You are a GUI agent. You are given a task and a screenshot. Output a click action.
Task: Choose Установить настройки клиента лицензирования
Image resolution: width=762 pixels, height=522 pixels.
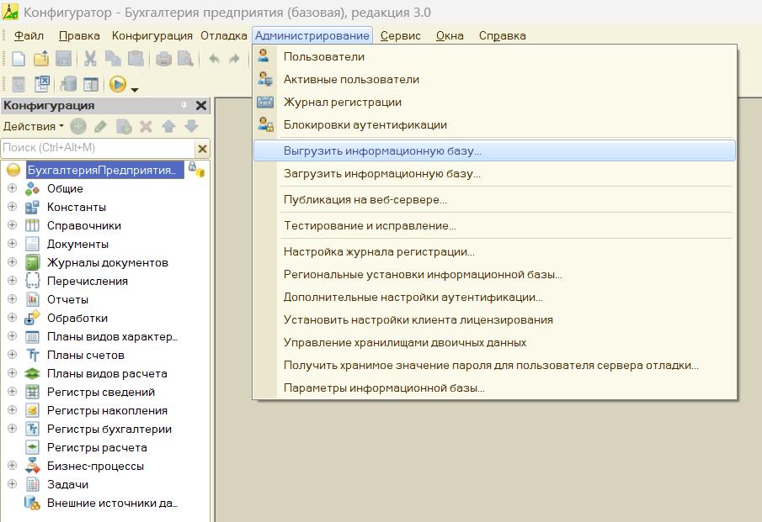[495, 320]
